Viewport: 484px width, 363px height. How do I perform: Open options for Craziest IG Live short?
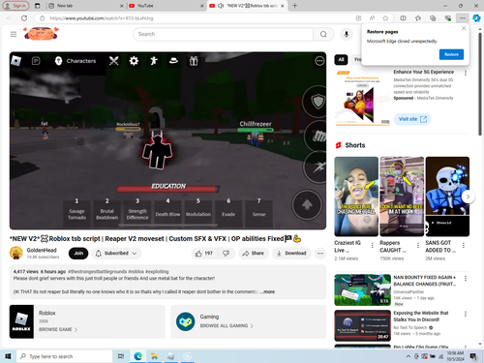(x=373, y=246)
